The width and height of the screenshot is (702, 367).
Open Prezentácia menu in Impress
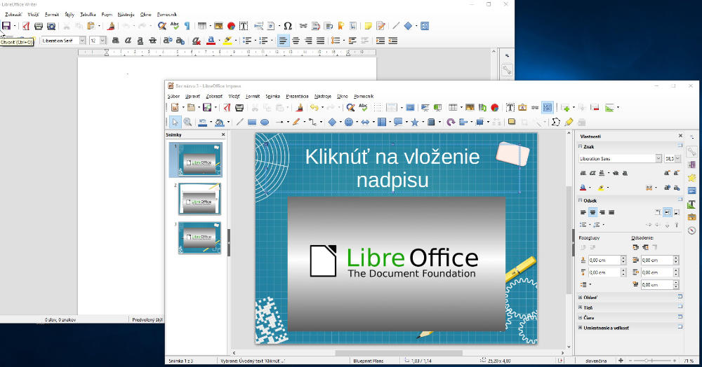click(x=297, y=96)
